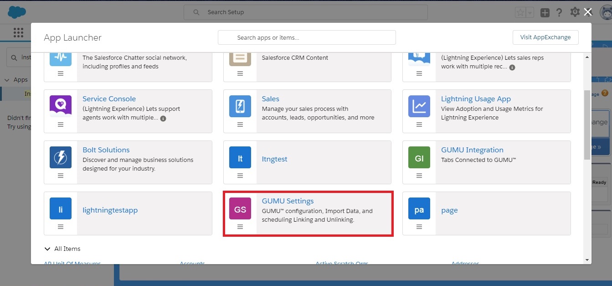This screenshot has width=612, height=286.
Task: Click 'Manage your sales process with' description
Action: click(x=305, y=109)
